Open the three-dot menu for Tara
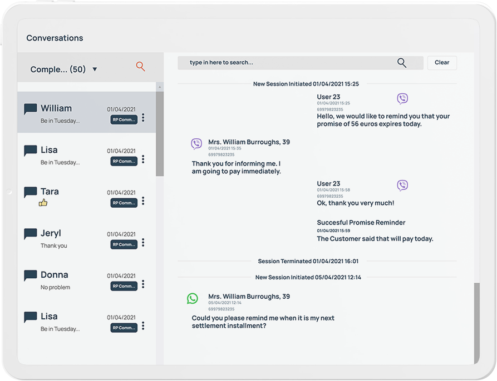Image resolution: width=497 pixels, height=381 pixels. [x=143, y=201]
